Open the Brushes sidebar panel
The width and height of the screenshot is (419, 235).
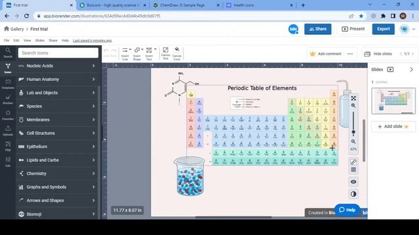click(x=8, y=99)
